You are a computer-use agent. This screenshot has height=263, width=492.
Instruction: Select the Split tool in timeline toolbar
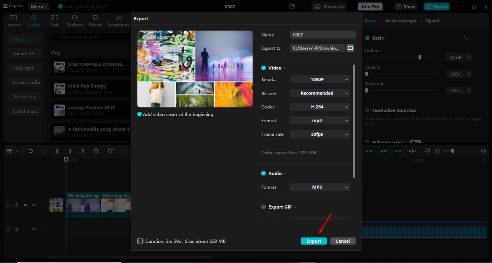tap(57, 151)
